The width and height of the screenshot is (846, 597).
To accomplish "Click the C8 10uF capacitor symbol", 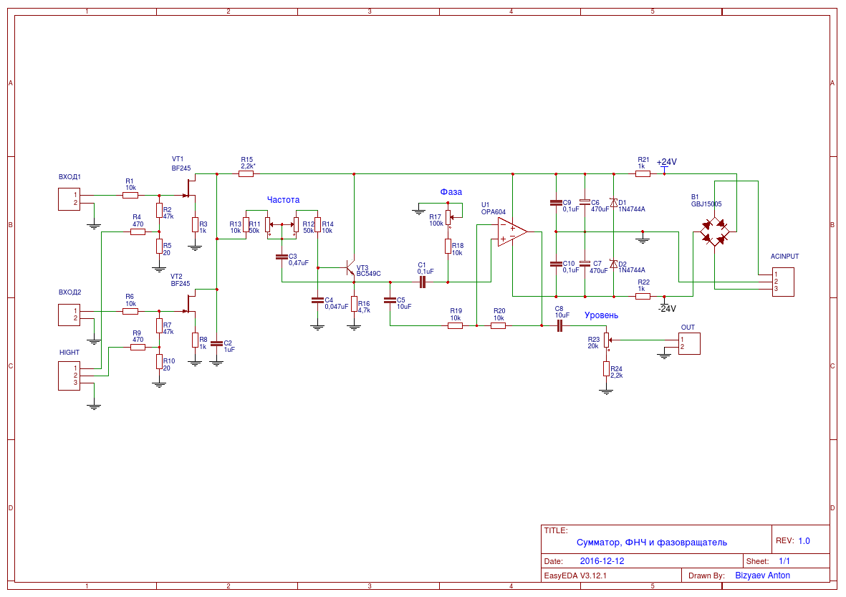I will [559, 325].
